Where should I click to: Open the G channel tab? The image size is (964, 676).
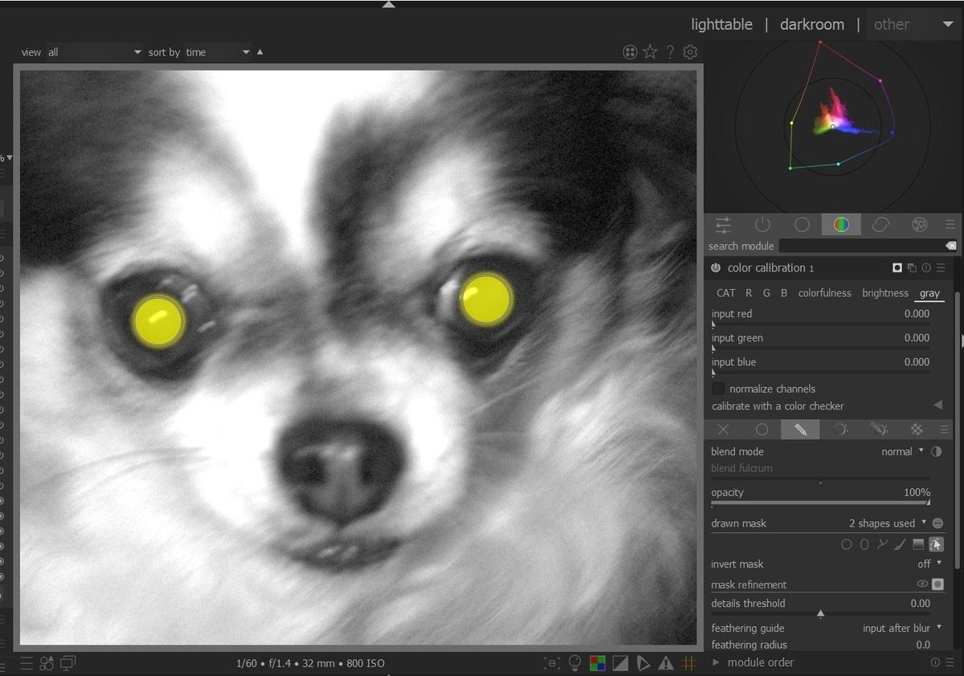(x=766, y=293)
